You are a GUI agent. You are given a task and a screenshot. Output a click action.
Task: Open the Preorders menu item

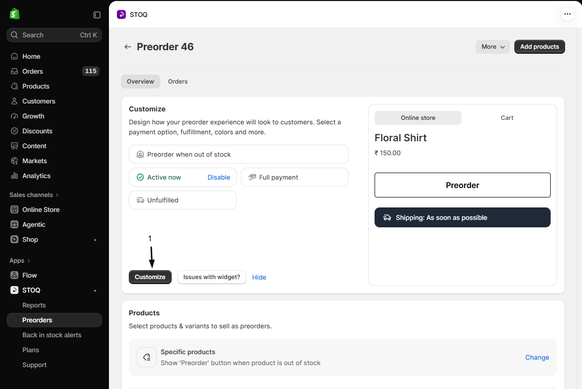pyautogui.click(x=54, y=320)
